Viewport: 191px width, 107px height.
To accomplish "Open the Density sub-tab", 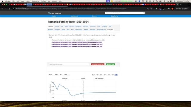I will coord(63,30).
